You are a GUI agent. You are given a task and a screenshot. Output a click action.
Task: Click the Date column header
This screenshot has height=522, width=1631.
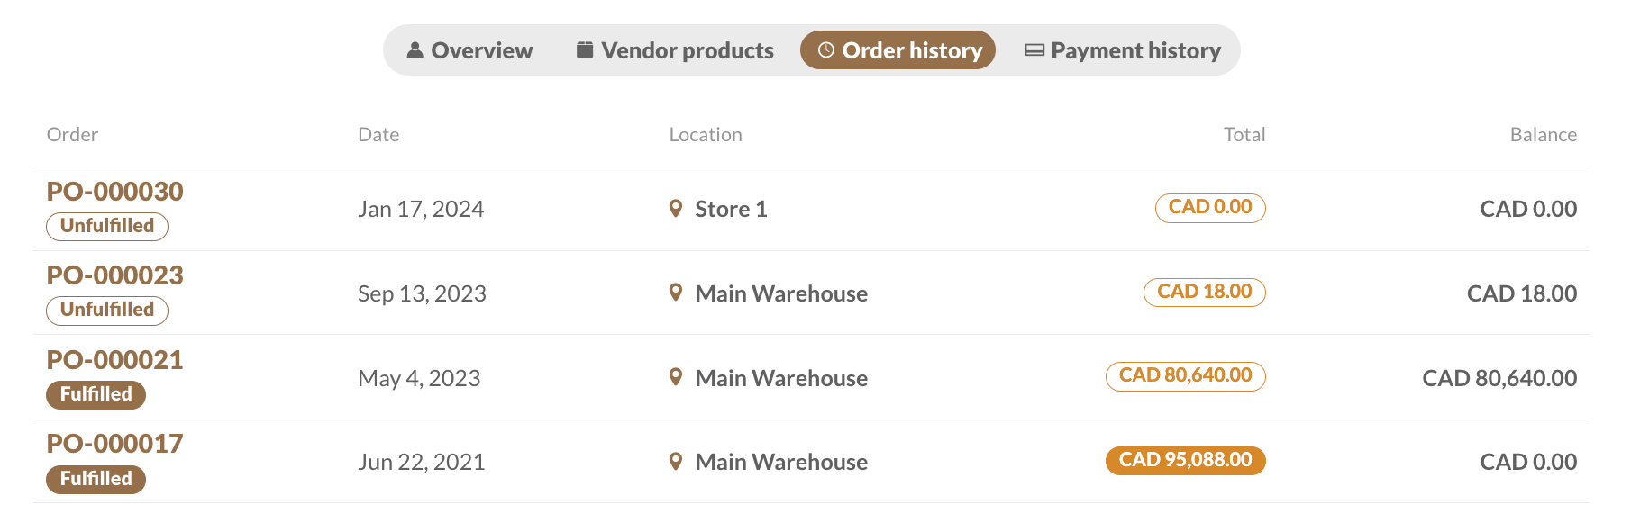pyautogui.click(x=378, y=135)
